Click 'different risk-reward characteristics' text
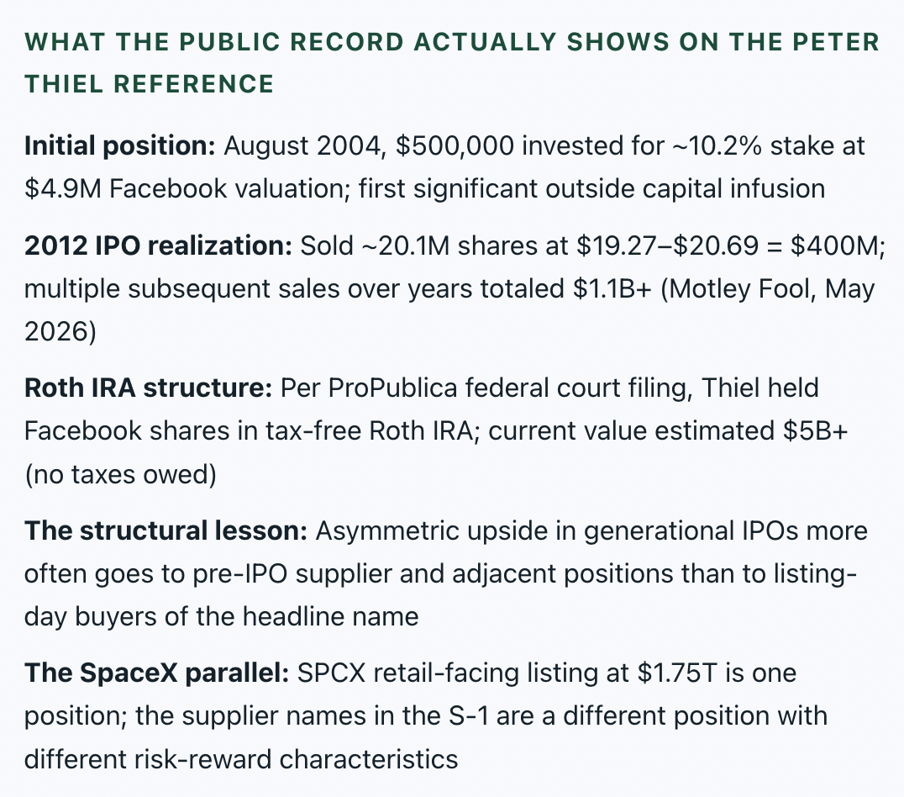Screen dimensions: 904x797 [241, 759]
